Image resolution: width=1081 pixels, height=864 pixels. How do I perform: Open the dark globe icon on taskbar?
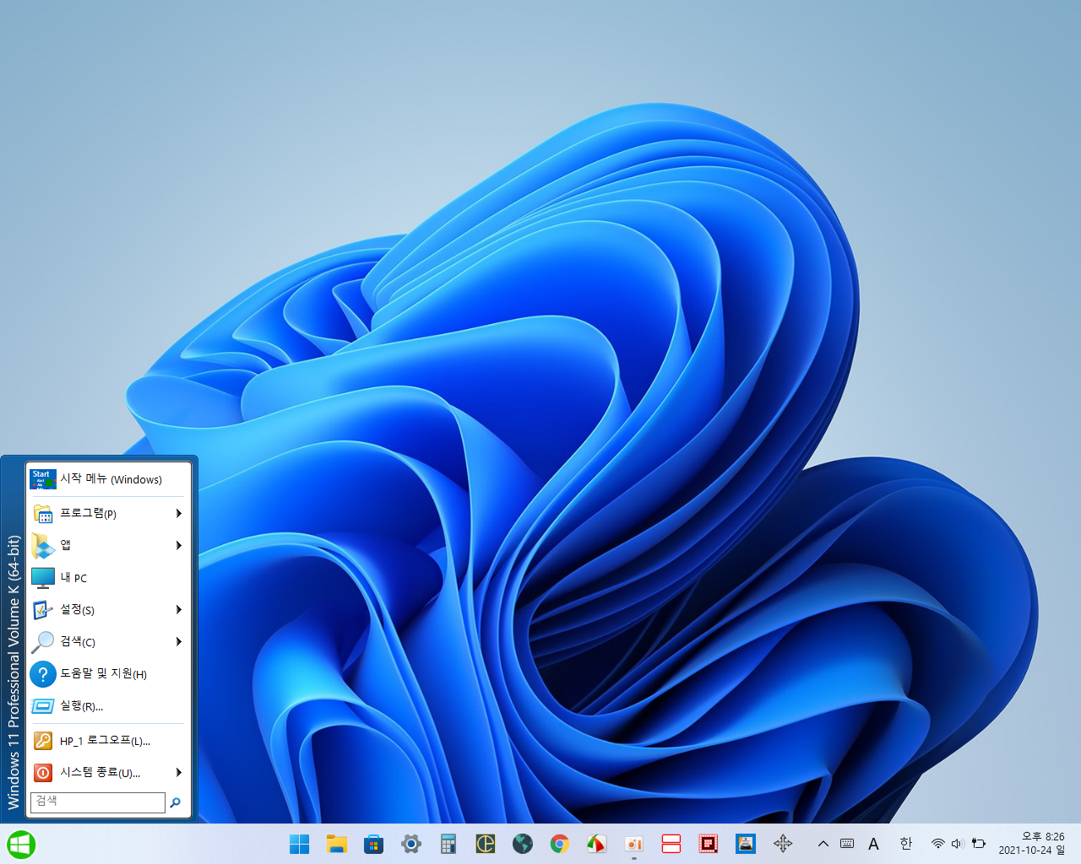[523, 844]
